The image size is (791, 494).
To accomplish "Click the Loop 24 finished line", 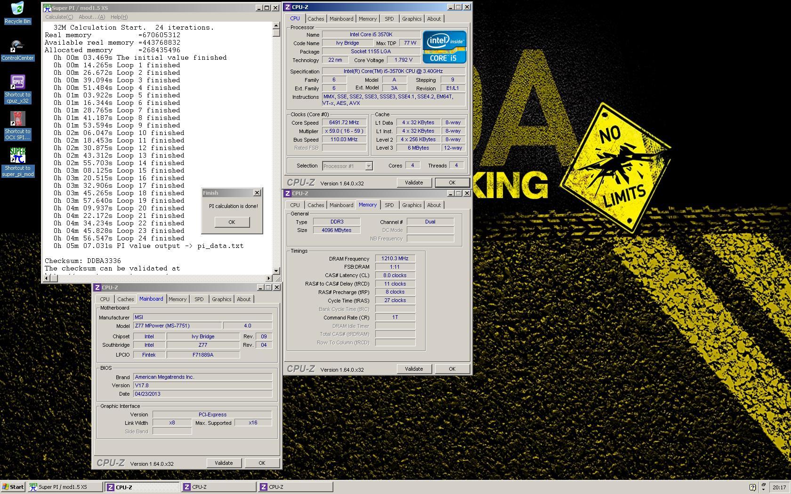I will tap(119, 238).
